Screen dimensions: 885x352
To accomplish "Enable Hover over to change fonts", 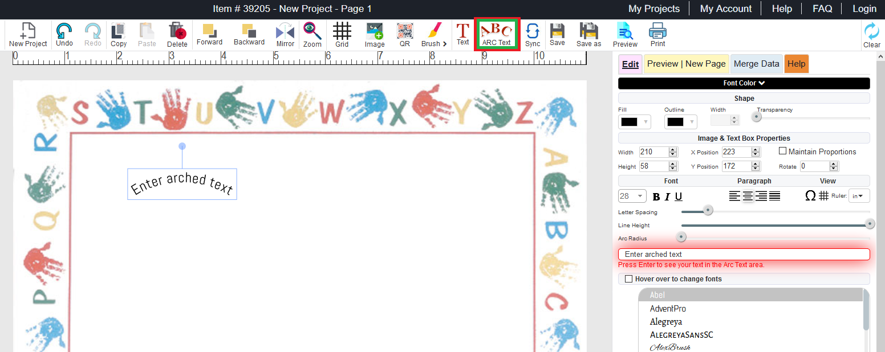I will coord(629,279).
